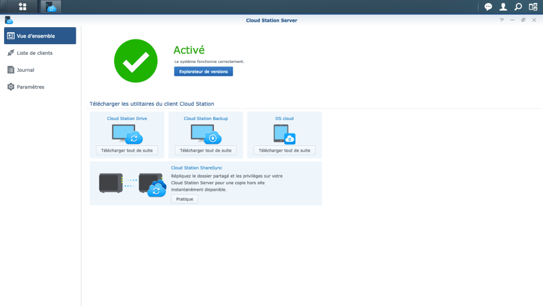Open the user account options icon
543x306 pixels.
(503, 7)
